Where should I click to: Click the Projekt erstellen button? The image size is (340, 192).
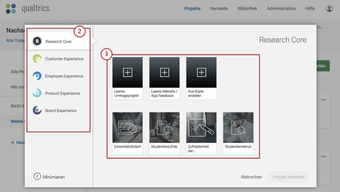[289, 177]
